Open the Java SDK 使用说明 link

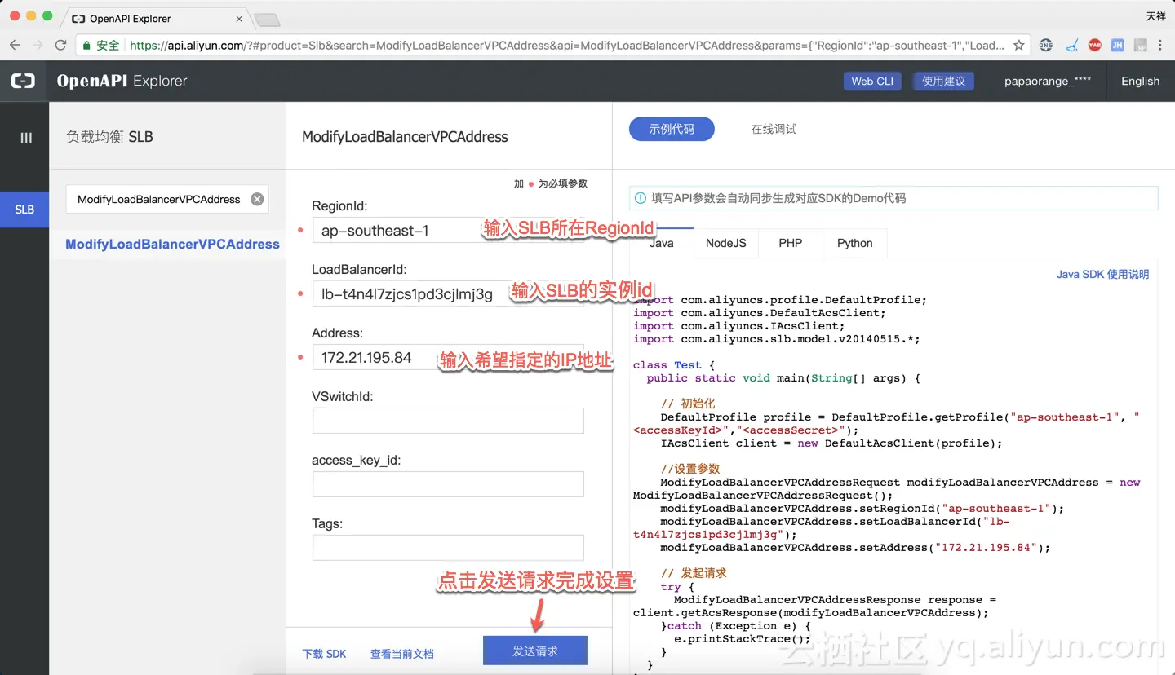click(1102, 274)
